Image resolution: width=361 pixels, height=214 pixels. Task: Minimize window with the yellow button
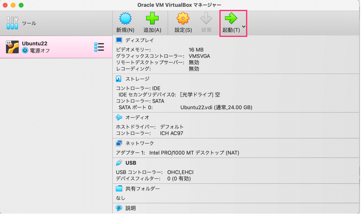[x=13, y=5]
